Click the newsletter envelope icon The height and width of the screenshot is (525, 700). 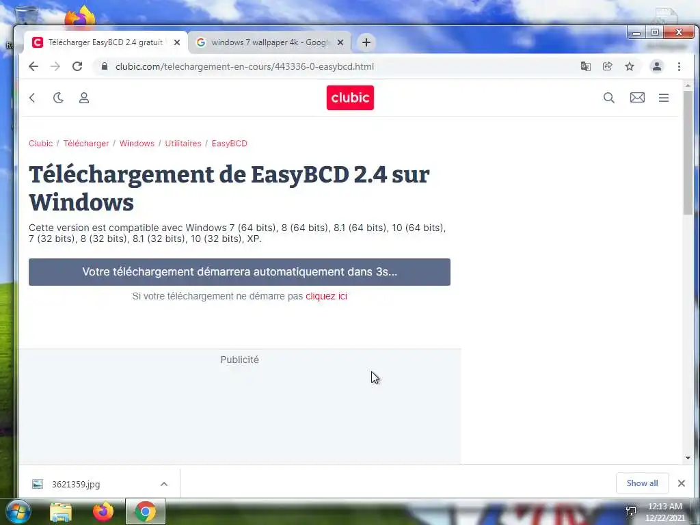pyautogui.click(x=637, y=98)
